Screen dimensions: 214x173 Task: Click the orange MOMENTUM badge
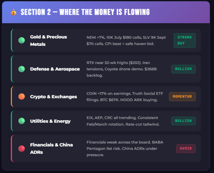point(182,96)
